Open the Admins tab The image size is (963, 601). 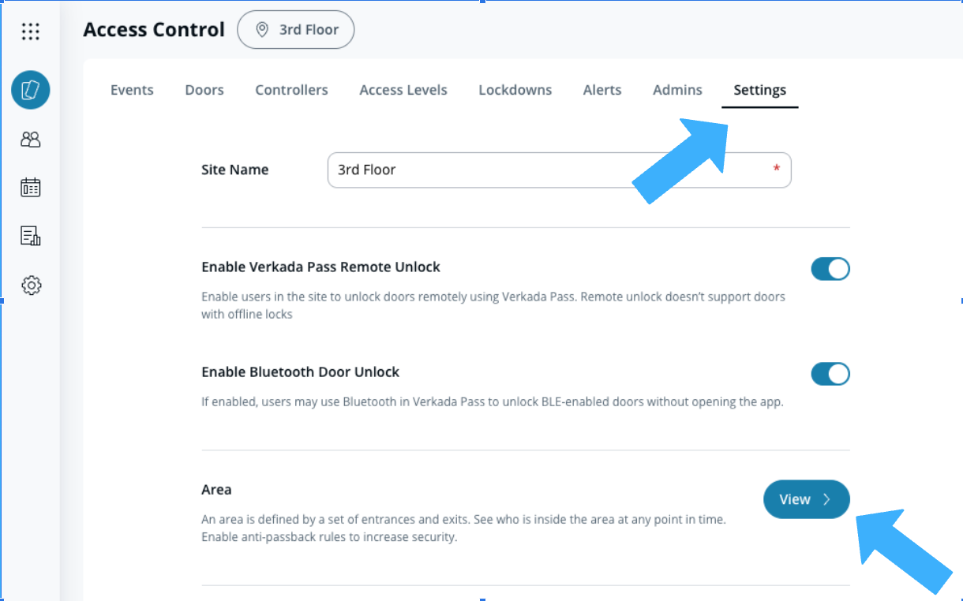(677, 90)
